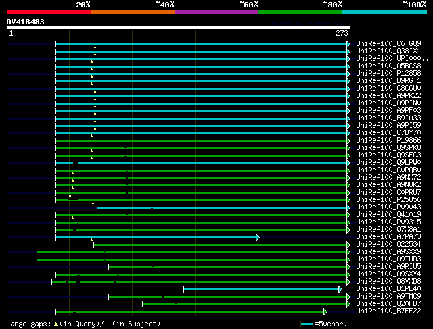This screenshot has height=329, width=433.
Task: Click arrowhead ending the B7EE22 alignment bar
Action: pyautogui.click(x=325, y=311)
